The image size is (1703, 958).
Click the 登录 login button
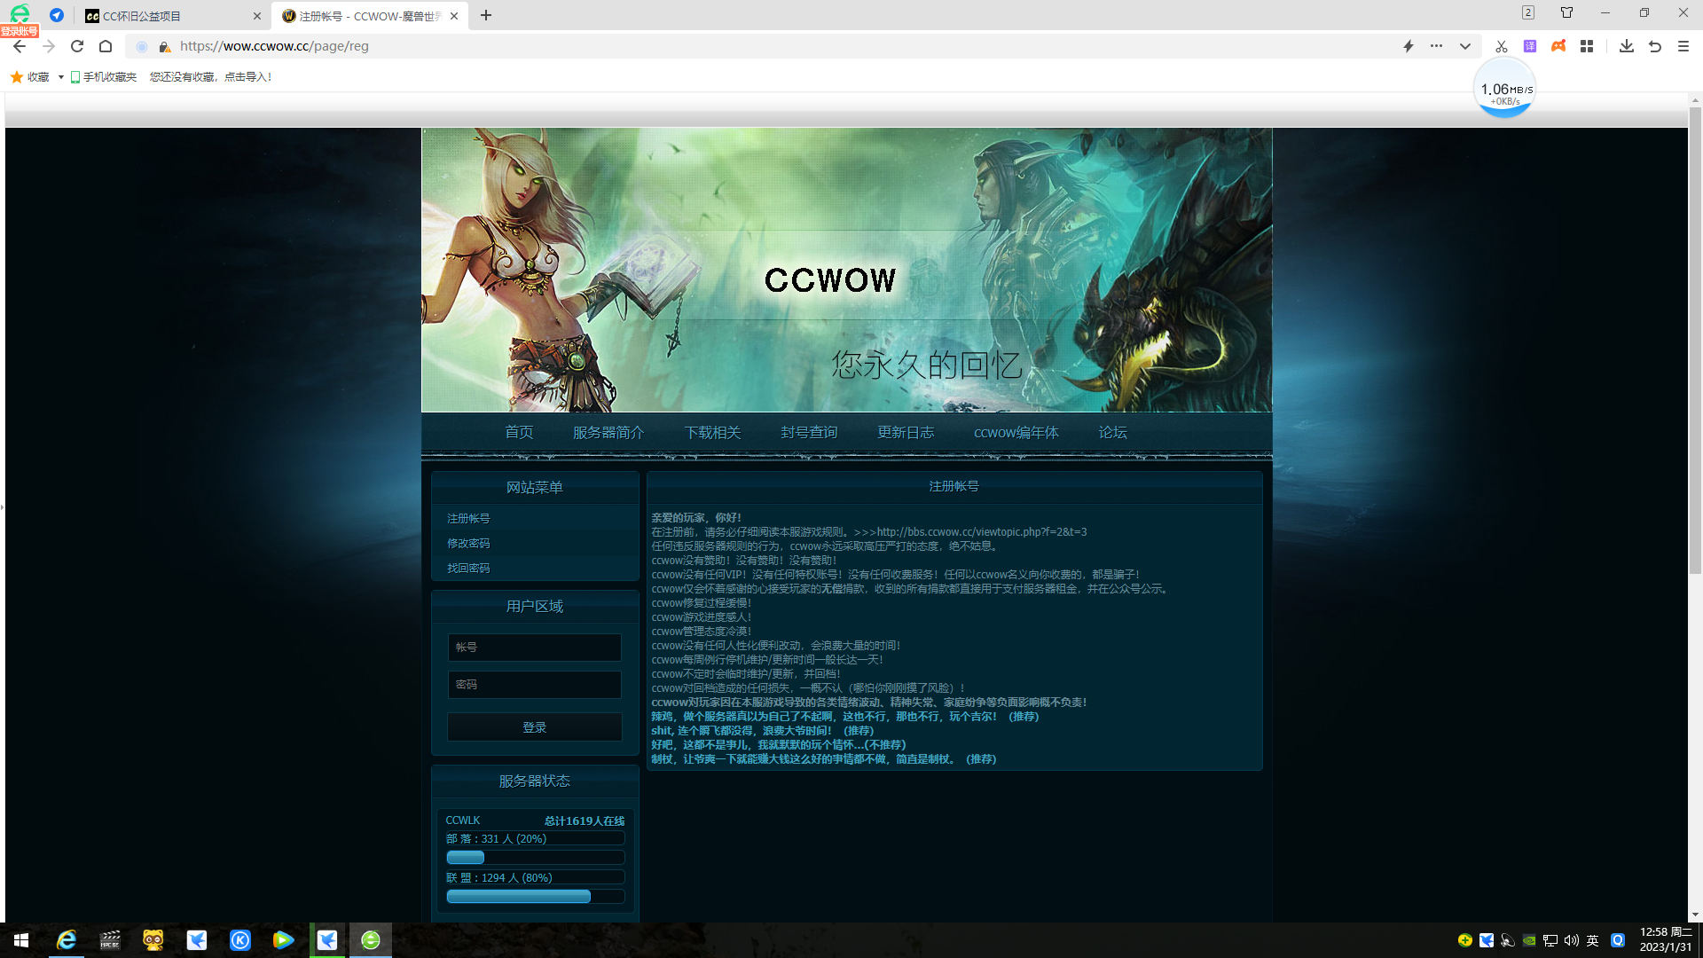click(534, 727)
